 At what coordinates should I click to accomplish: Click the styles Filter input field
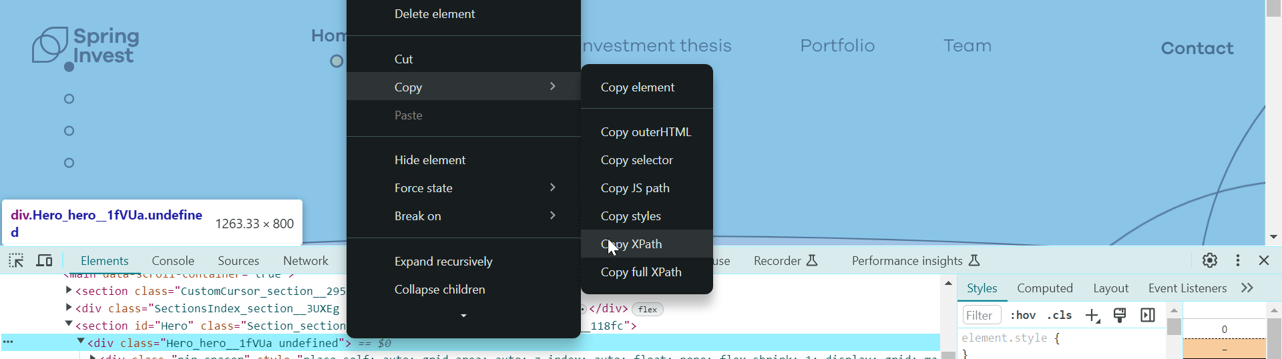982,315
